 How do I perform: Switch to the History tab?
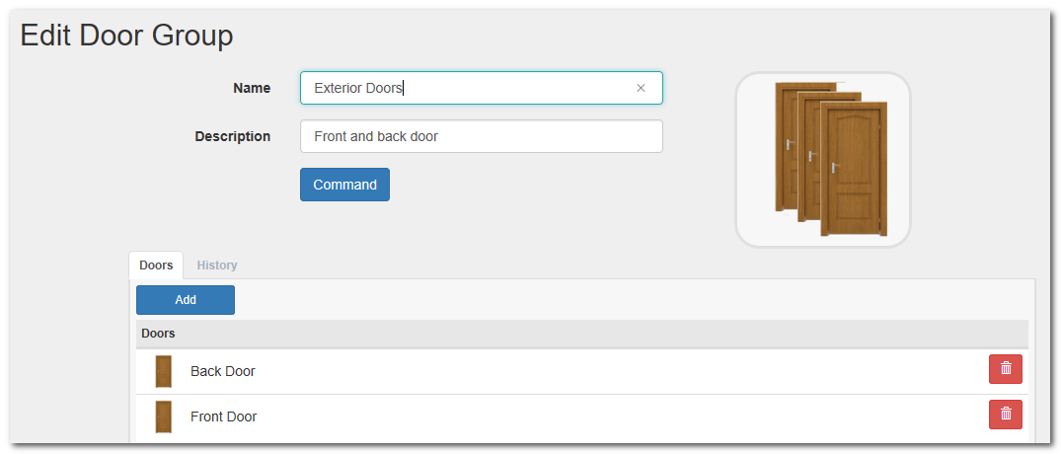(x=217, y=265)
